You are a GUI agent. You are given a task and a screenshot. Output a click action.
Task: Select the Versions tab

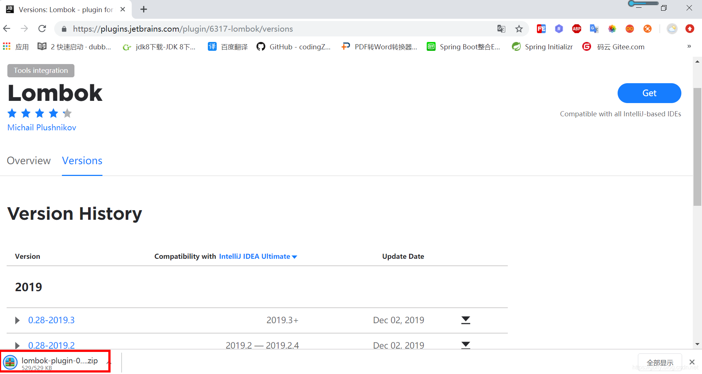click(82, 161)
